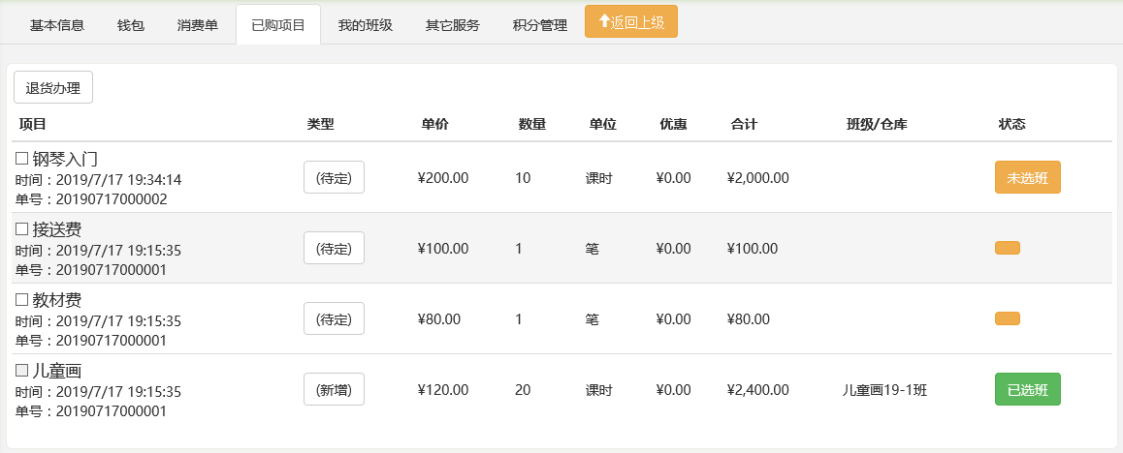Toggle the 儿童画 item checkbox
This screenshot has width=1123, height=453.
pyautogui.click(x=21, y=371)
